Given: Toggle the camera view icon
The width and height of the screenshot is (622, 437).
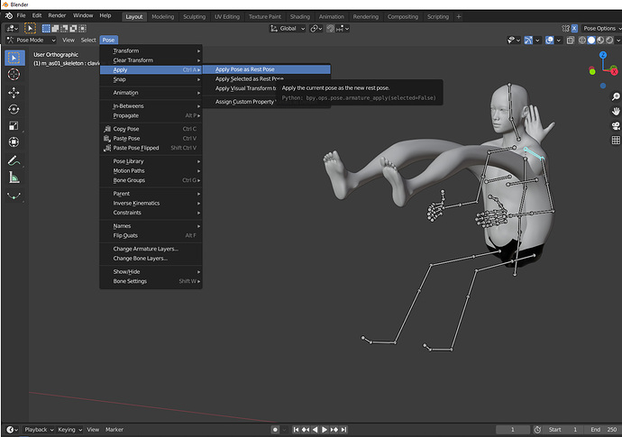Looking at the screenshot, I should (x=616, y=126).
